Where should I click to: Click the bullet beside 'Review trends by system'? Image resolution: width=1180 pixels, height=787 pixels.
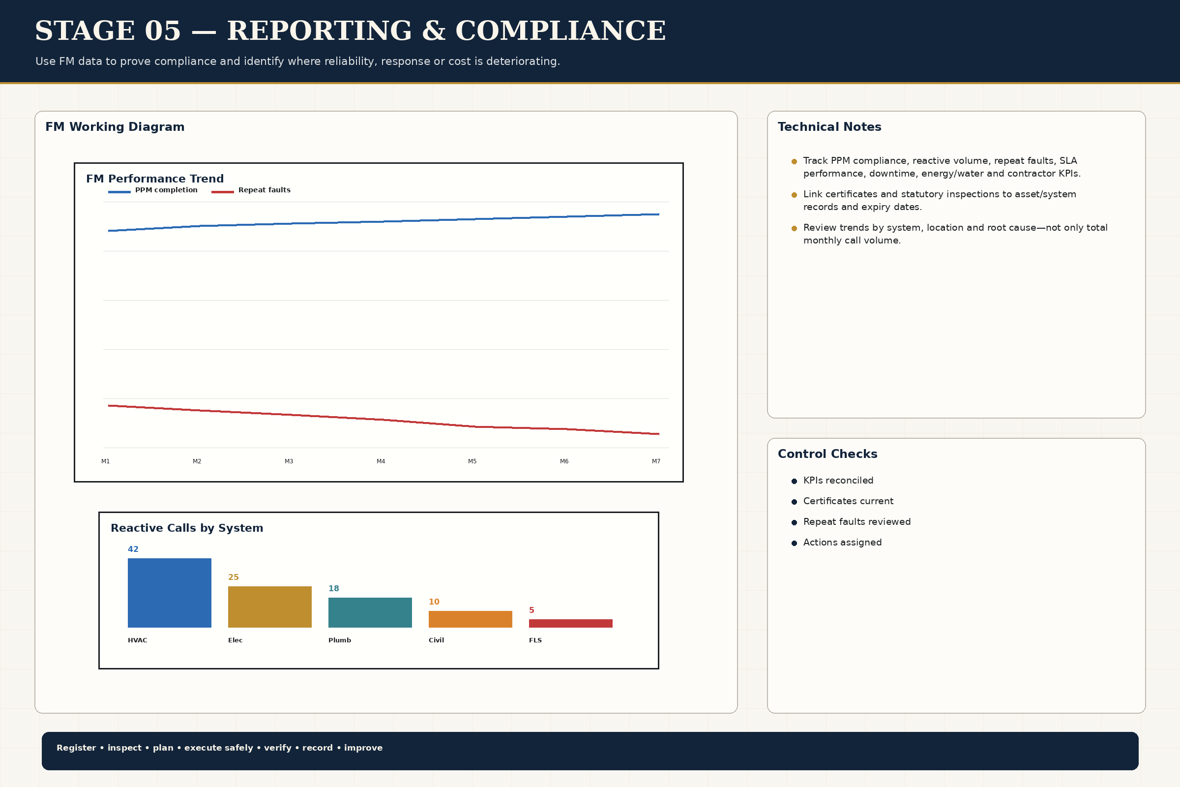[794, 228]
